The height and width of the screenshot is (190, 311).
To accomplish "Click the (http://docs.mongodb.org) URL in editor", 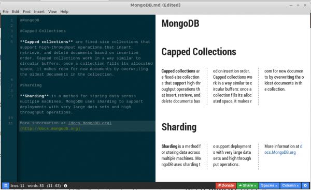I will [50, 128].
